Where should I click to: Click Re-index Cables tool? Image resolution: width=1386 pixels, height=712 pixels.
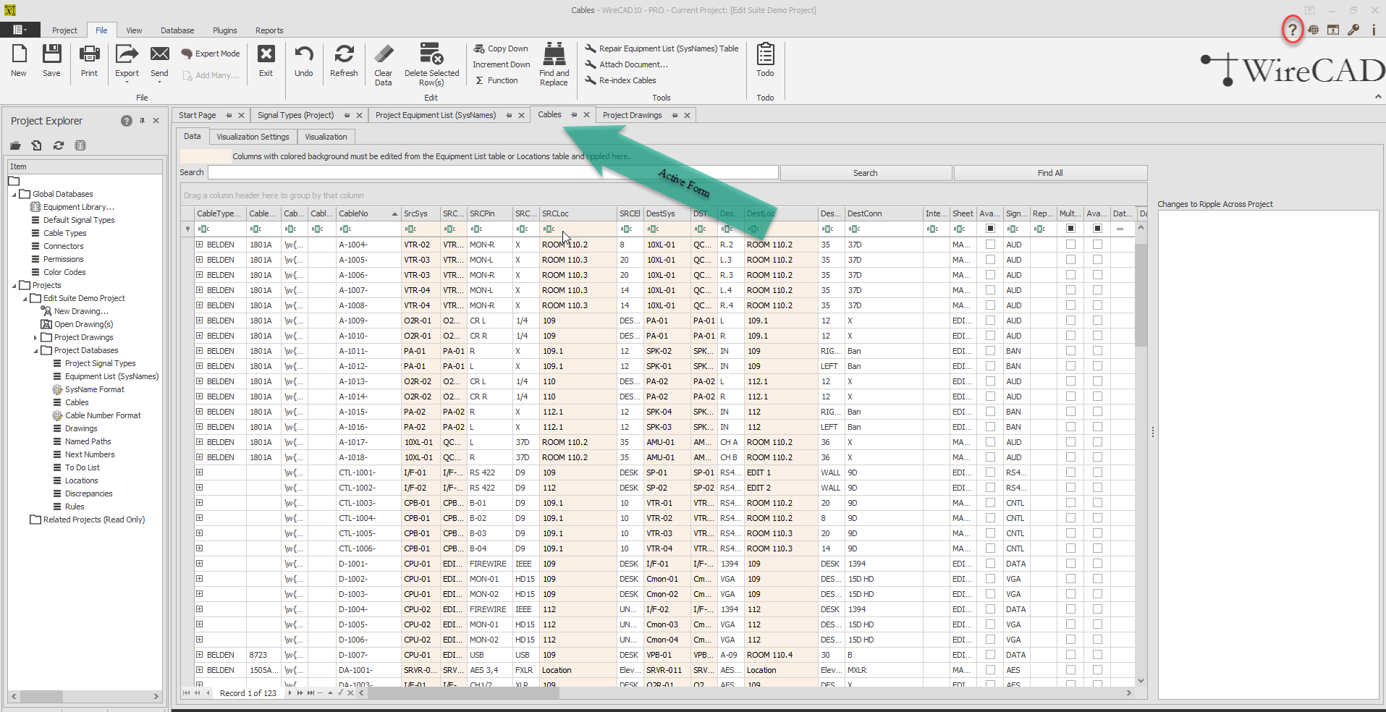point(620,80)
